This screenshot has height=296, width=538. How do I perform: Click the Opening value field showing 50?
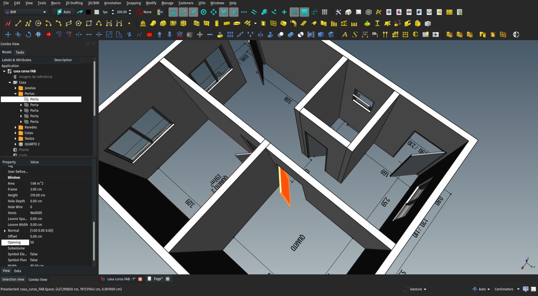[61, 242]
